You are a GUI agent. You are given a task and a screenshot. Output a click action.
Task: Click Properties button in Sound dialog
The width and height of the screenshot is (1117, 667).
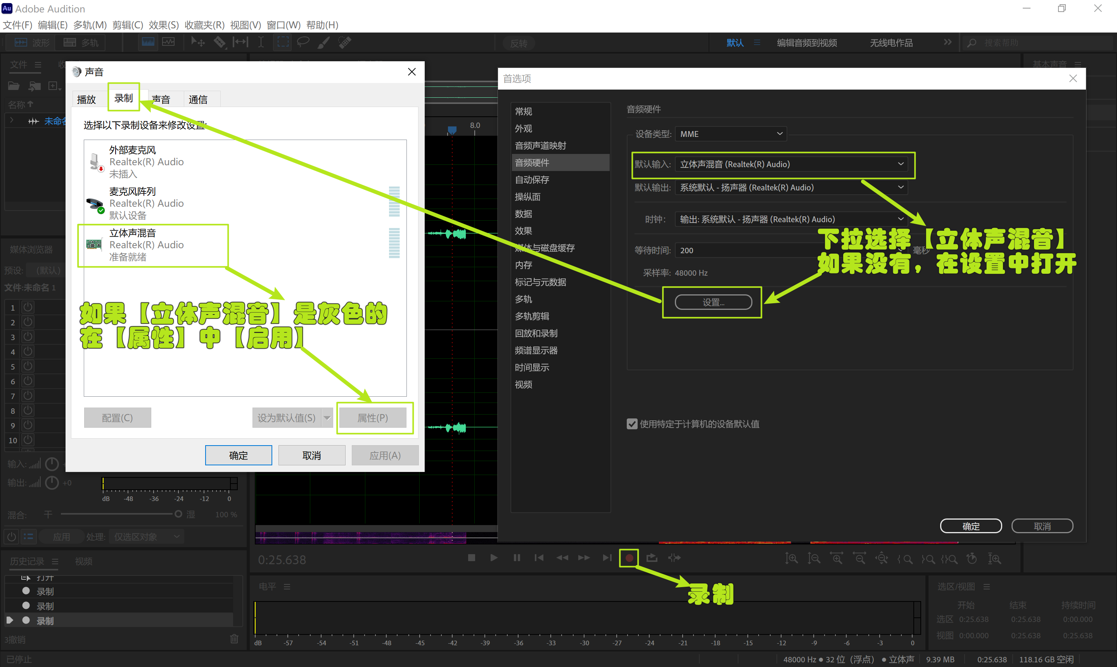(x=373, y=418)
